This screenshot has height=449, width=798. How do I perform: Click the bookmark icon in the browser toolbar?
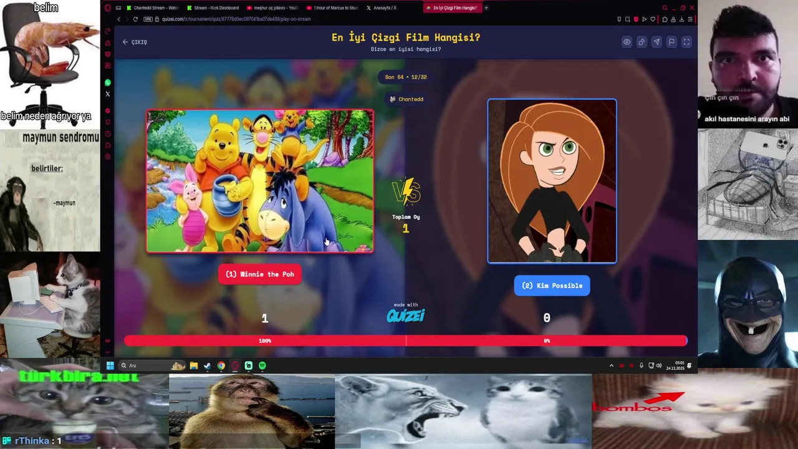pyautogui.click(x=618, y=19)
